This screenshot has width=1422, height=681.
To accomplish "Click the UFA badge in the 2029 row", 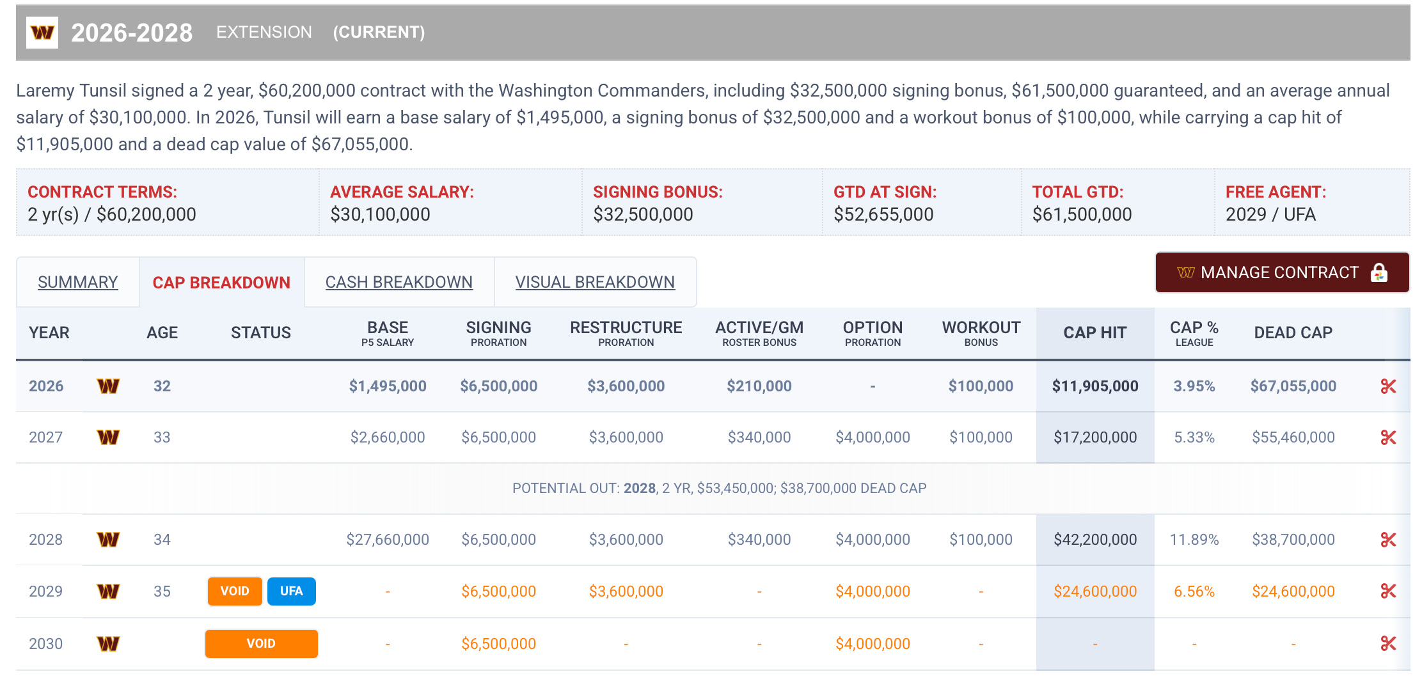I will tap(291, 591).
